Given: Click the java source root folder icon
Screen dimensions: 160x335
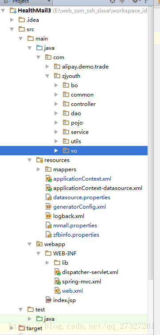Looking at the screenshot, I should [39, 48].
